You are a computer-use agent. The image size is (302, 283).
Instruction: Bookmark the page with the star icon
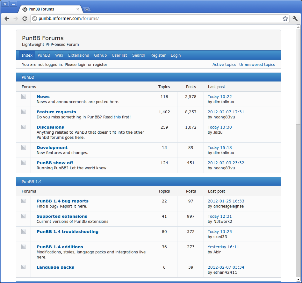click(x=285, y=18)
